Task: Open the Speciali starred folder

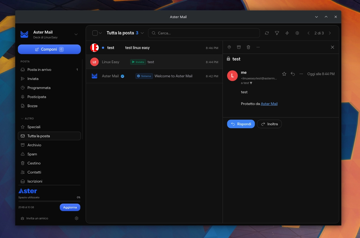Action: pyautogui.click(x=49, y=127)
